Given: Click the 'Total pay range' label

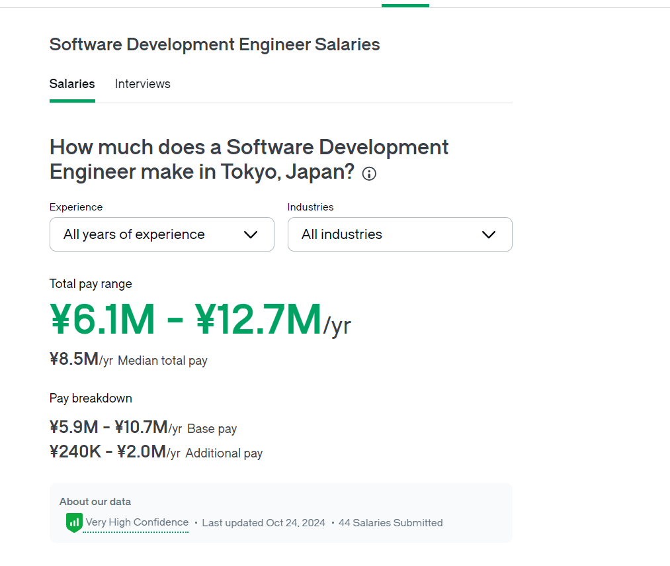Looking at the screenshot, I should (91, 284).
